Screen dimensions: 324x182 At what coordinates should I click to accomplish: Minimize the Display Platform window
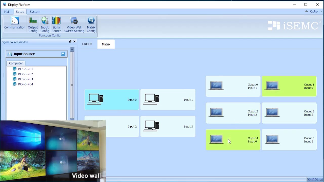pos(294,5)
